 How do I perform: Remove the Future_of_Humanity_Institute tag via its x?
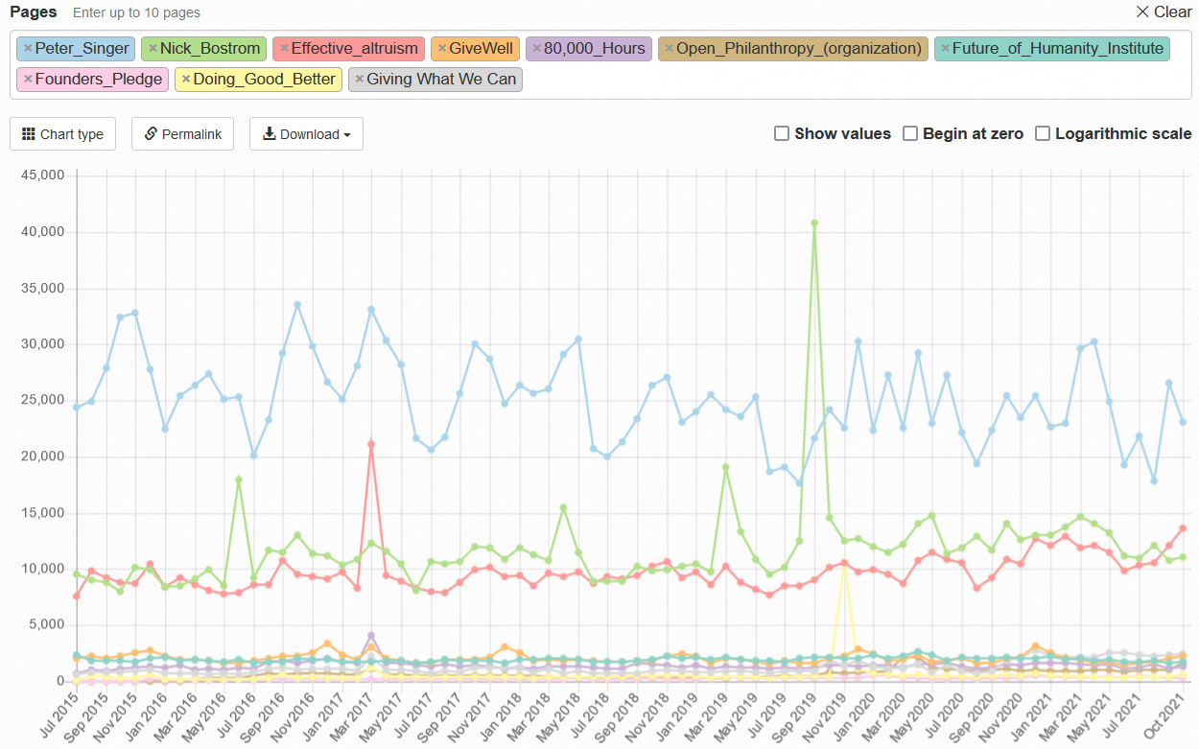(x=946, y=48)
